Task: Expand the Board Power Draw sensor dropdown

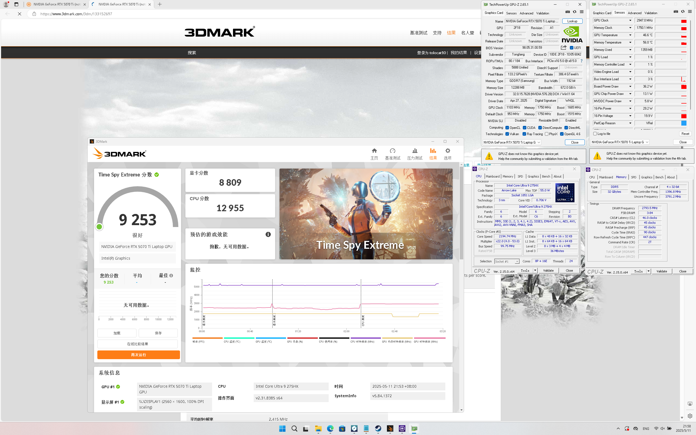Action: click(630, 87)
